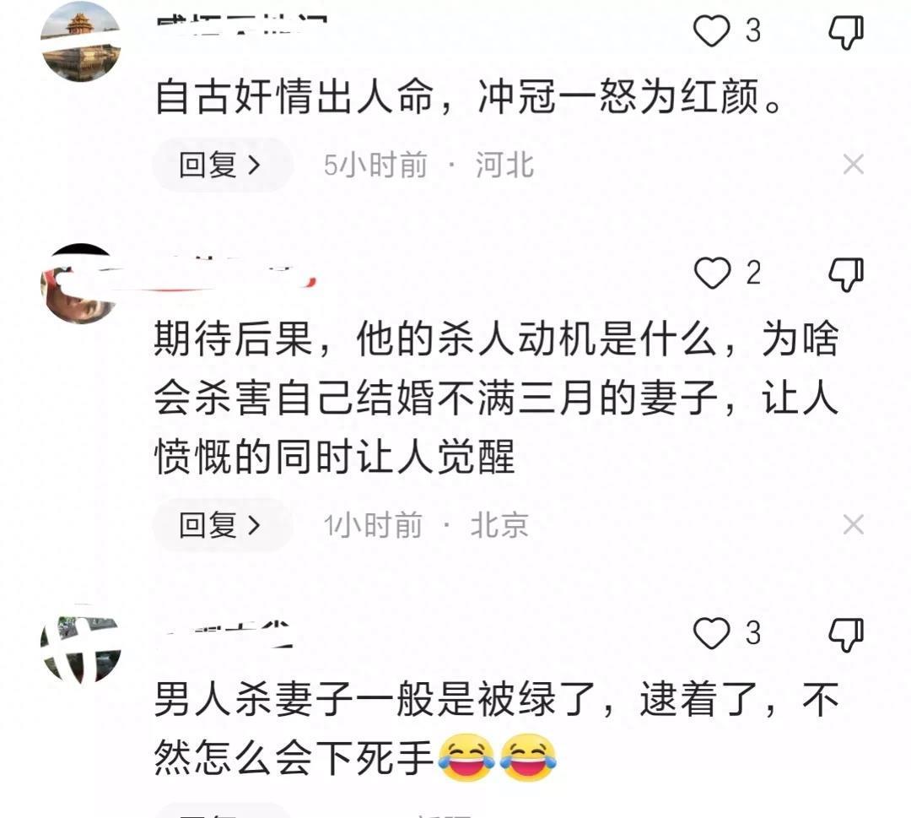Dislike the 期待后果 comment
Screen dimensions: 911x818
tap(846, 274)
